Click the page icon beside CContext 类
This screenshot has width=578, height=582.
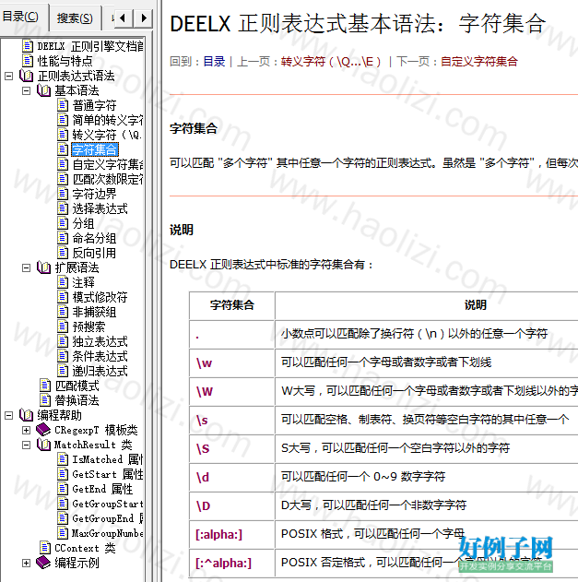tap(45, 548)
